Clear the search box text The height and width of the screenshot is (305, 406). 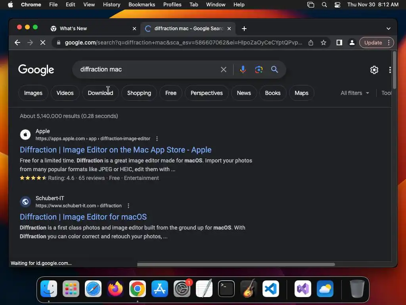tap(224, 69)
